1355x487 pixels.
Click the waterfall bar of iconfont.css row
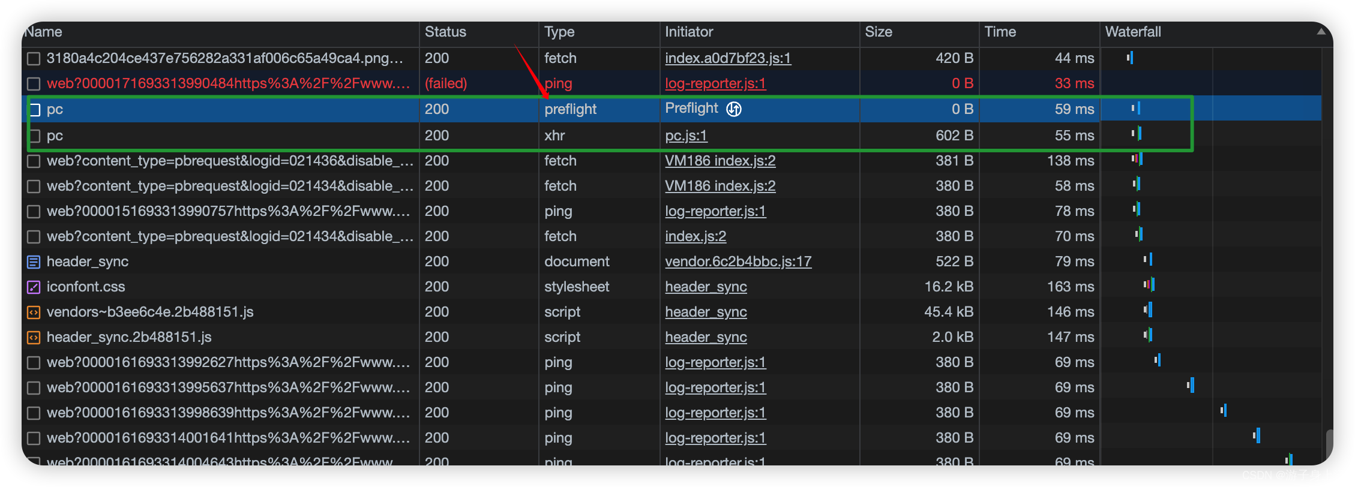point(1149,284)
